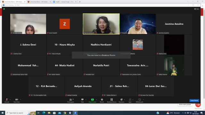This screenshot has height=115, width=205.
Task: Start recording with Record button
Action: 102,100
